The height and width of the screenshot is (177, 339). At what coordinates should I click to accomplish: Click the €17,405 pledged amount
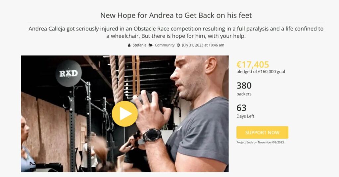pyautogui.click(x=253, y=64)
